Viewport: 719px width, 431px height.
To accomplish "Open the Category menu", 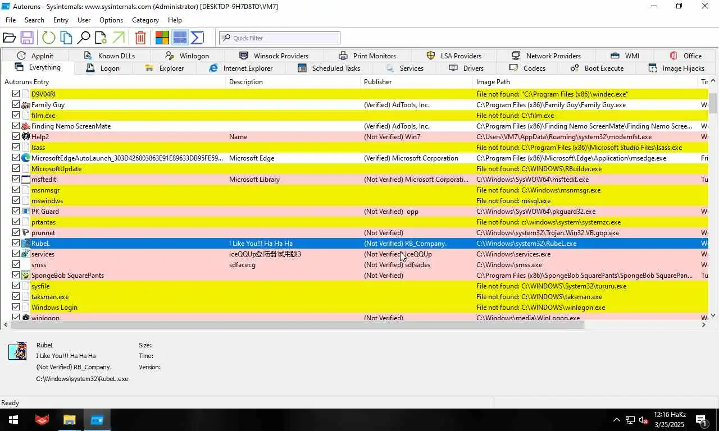I will click(x=145, y=20).
